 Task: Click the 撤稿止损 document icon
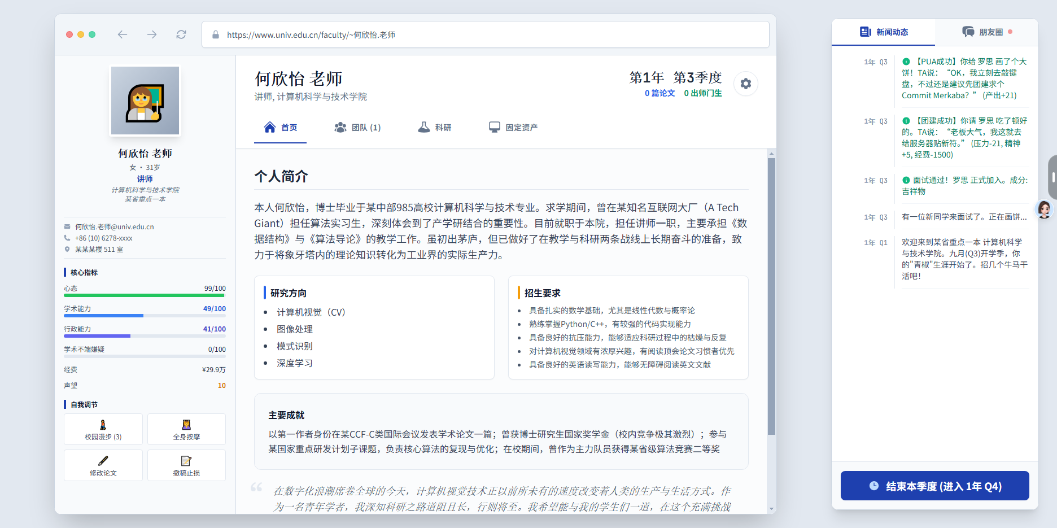(x=186, y=461)
